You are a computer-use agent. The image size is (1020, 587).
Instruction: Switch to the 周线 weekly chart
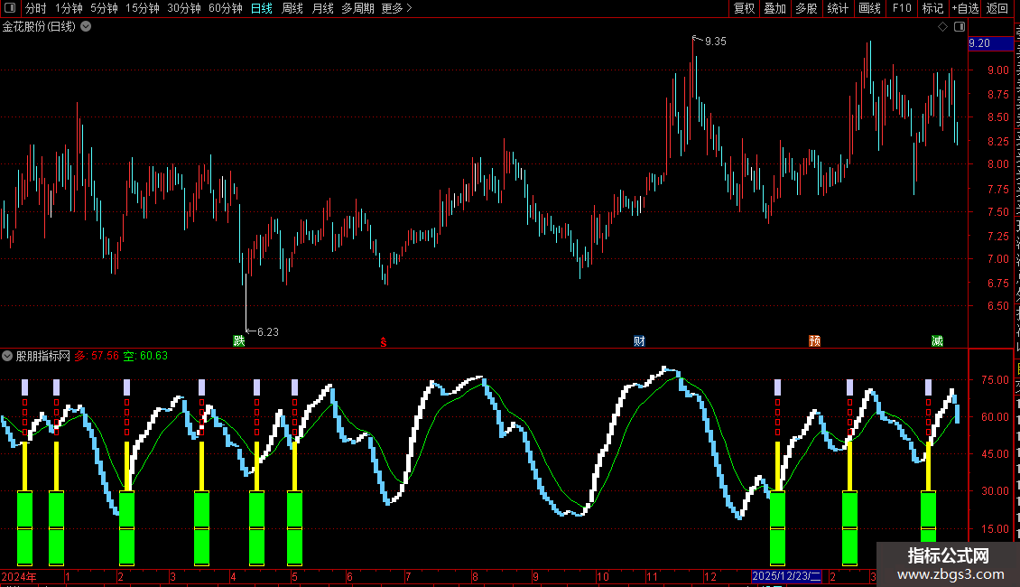292,8
